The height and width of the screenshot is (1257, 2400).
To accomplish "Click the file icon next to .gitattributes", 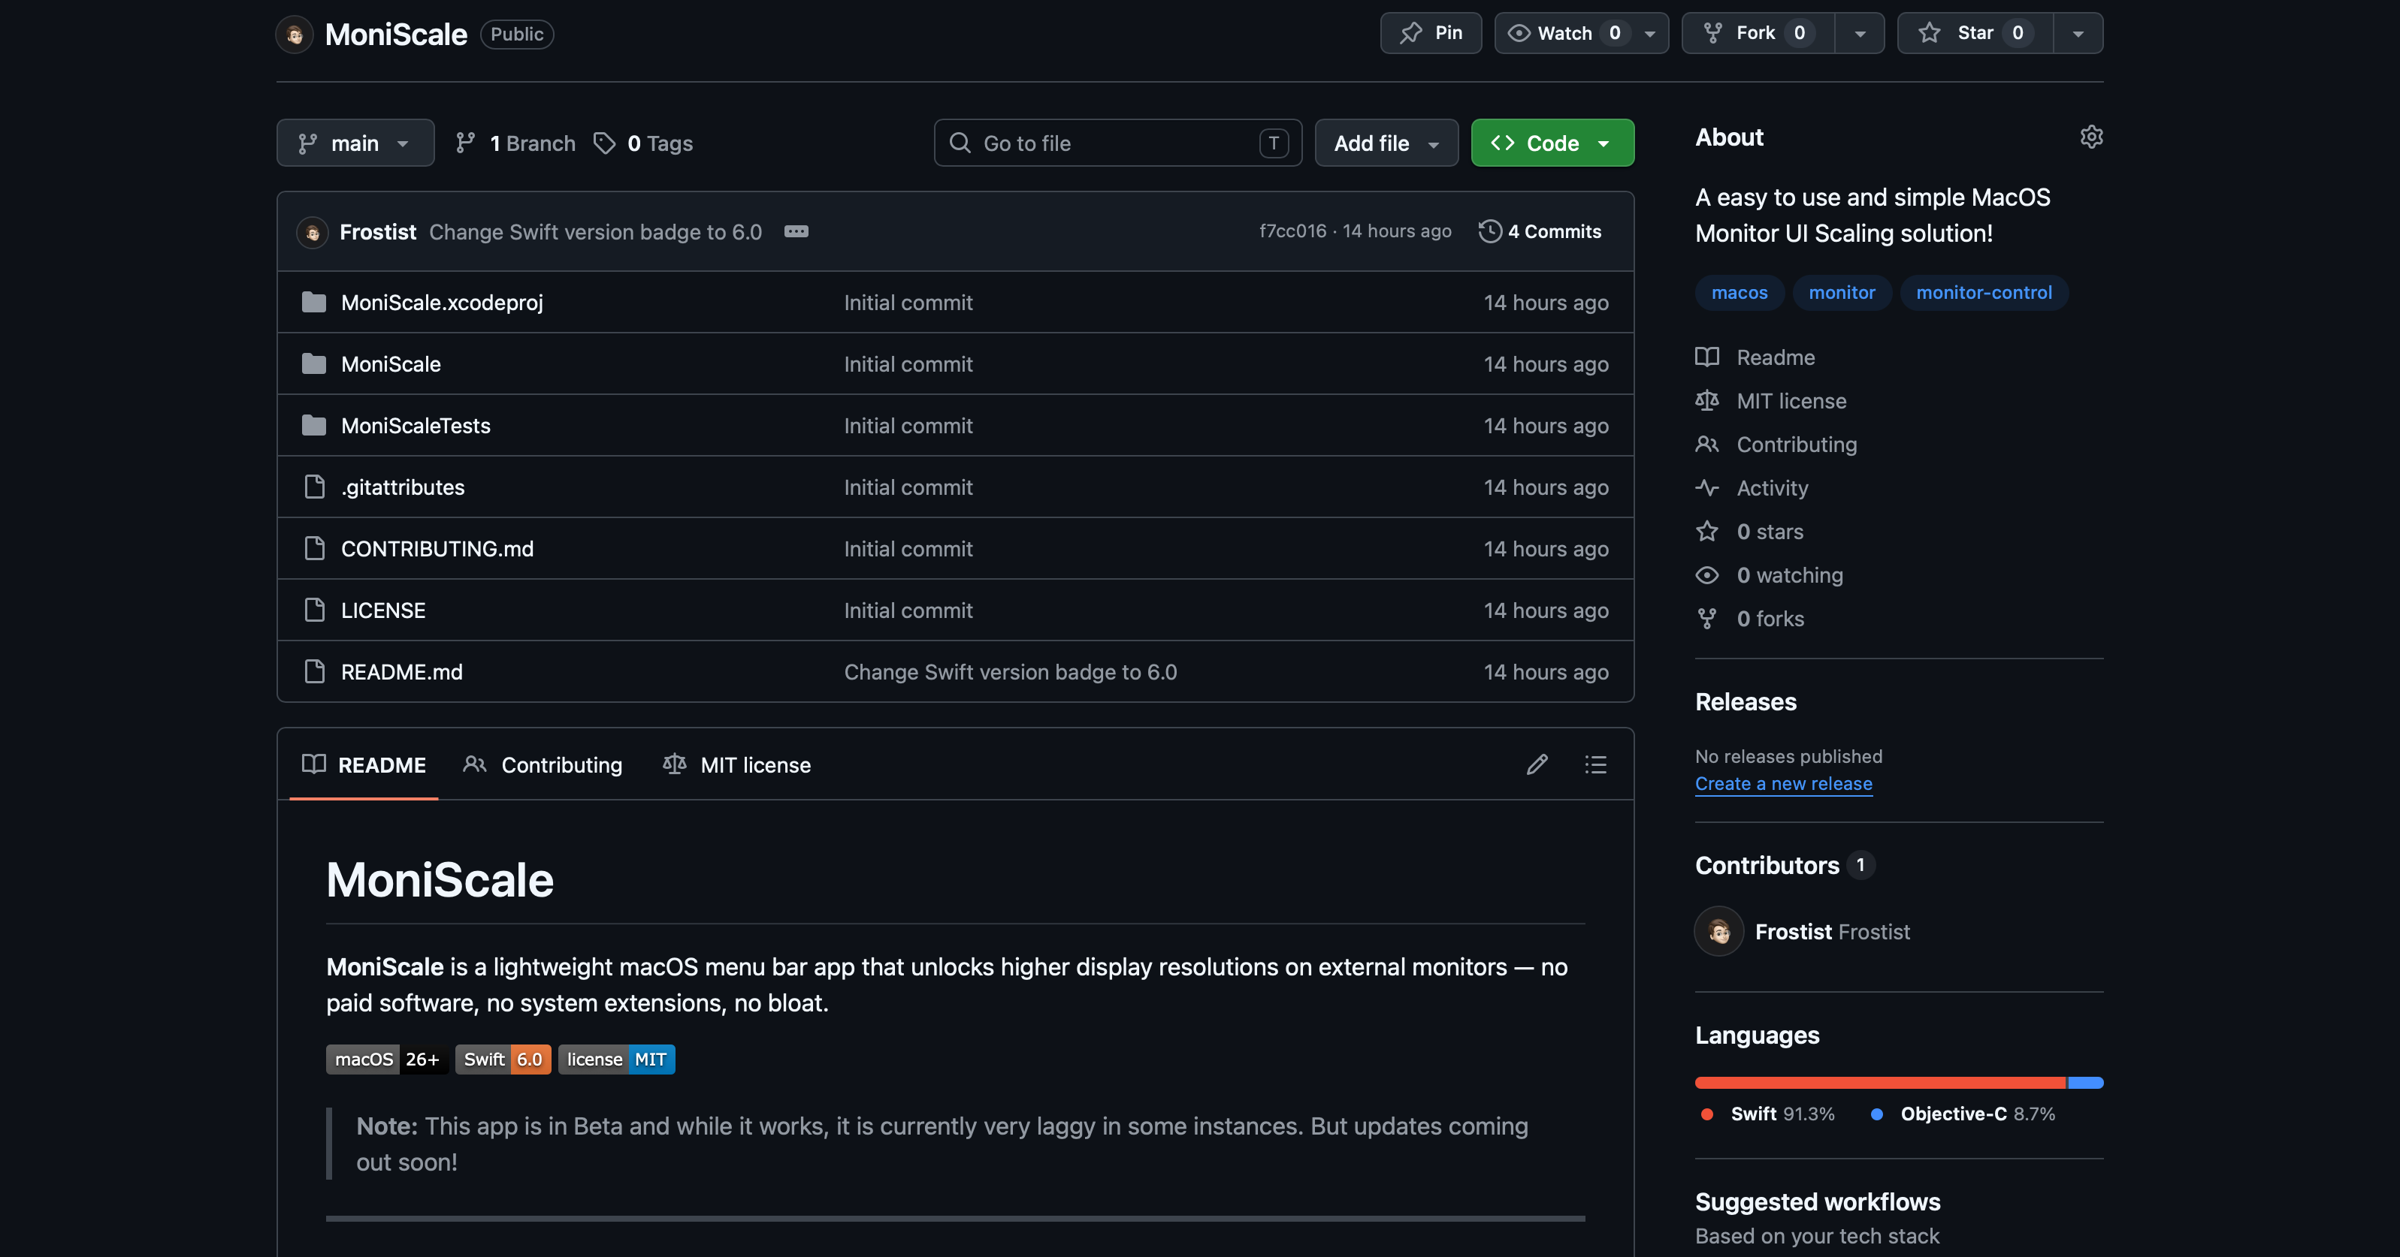I will [314, 487].
